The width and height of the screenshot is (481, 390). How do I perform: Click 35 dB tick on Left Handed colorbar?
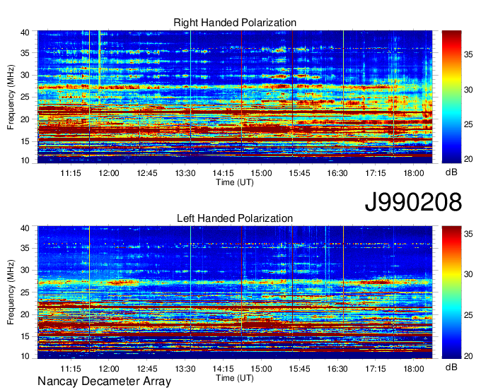tap(468, 234)
